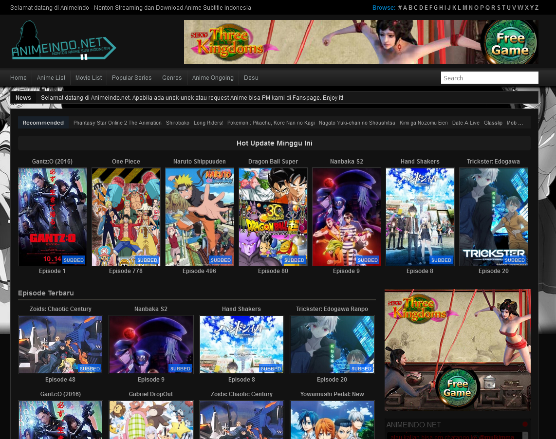Click Episode 48 under Zoids: Chaotic Century
This screenshot has width=556, height=439.
pyautogui.click(x=60, y=380)
